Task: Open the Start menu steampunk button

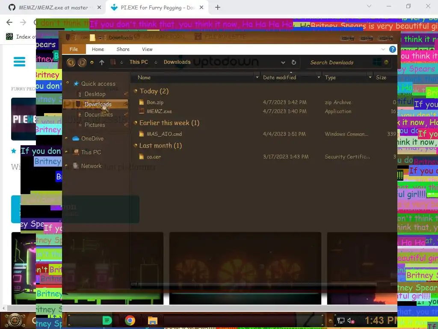Action: pos(15,320)
